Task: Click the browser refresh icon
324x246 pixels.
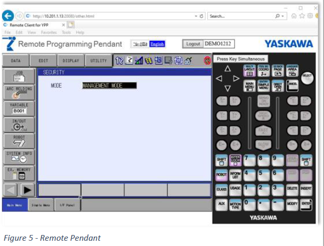Action: coord(202,16)
